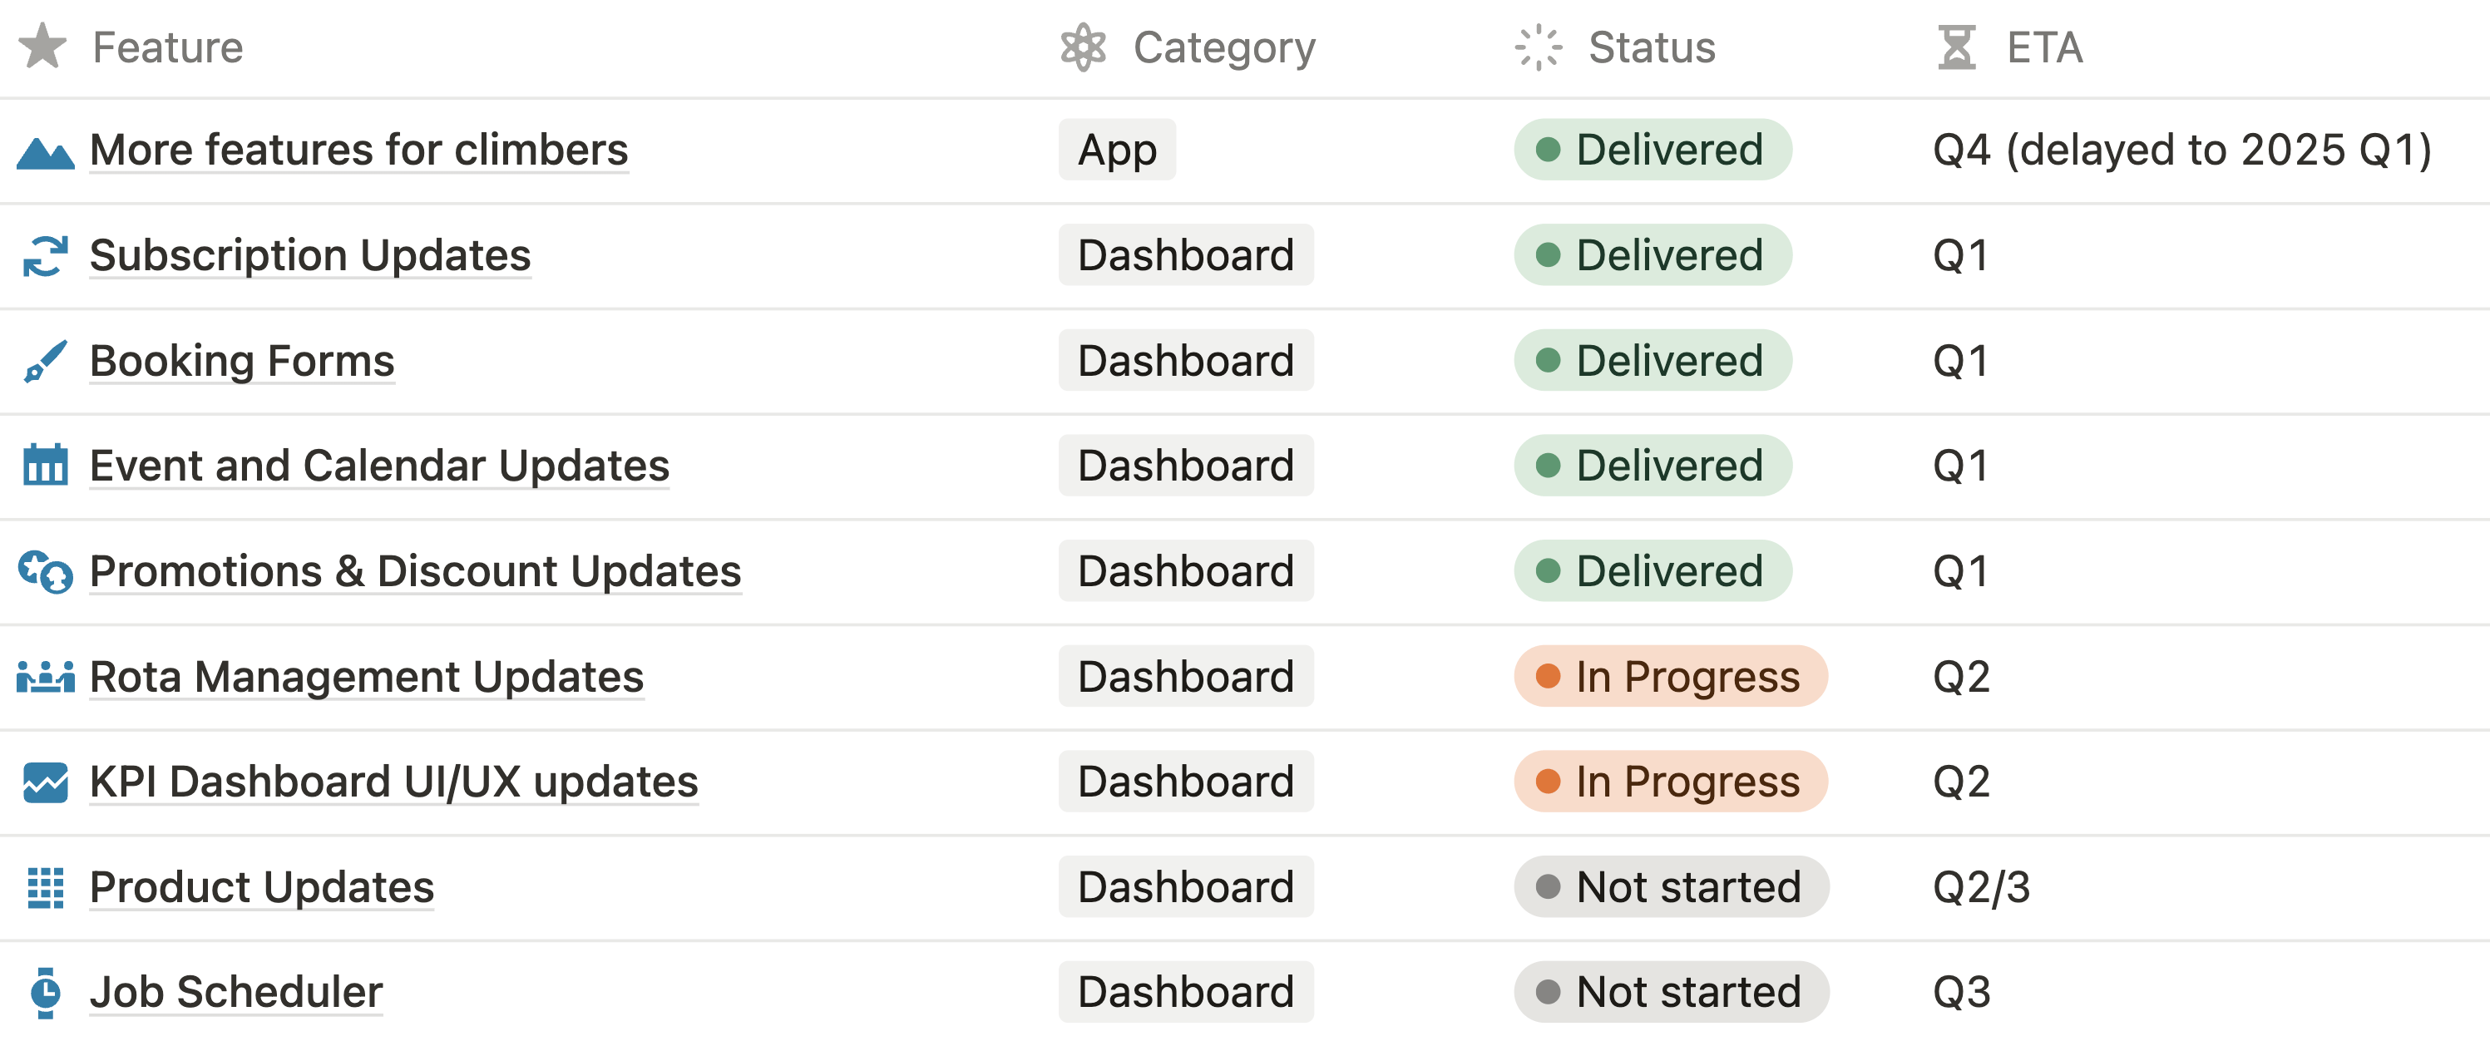2490x1041 pixels.
Task: Open the ETA column header menu
Action: pos(2043,47)
